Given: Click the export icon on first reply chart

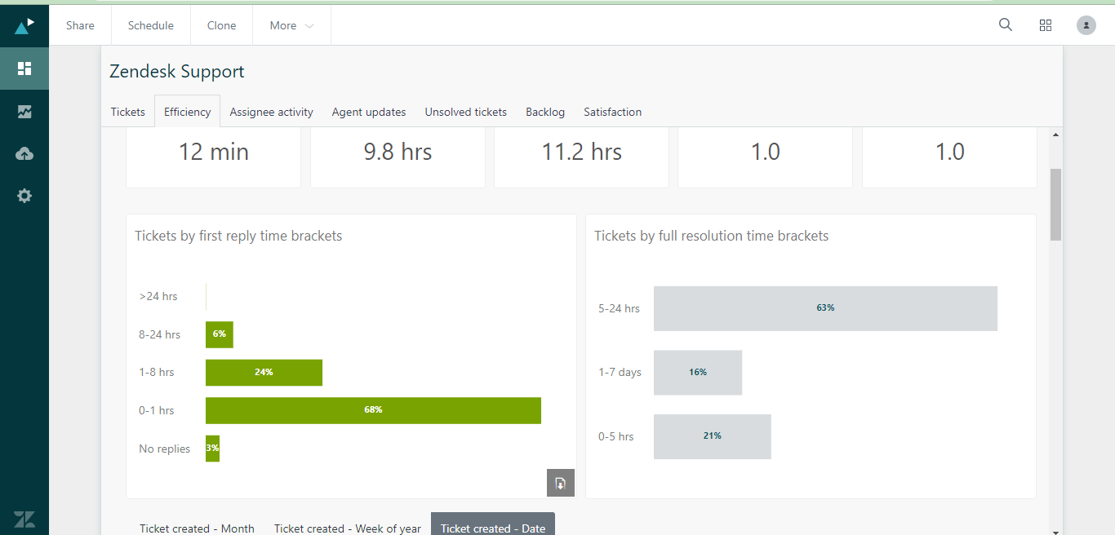Looking at the screenshot, I should (561, 483).
